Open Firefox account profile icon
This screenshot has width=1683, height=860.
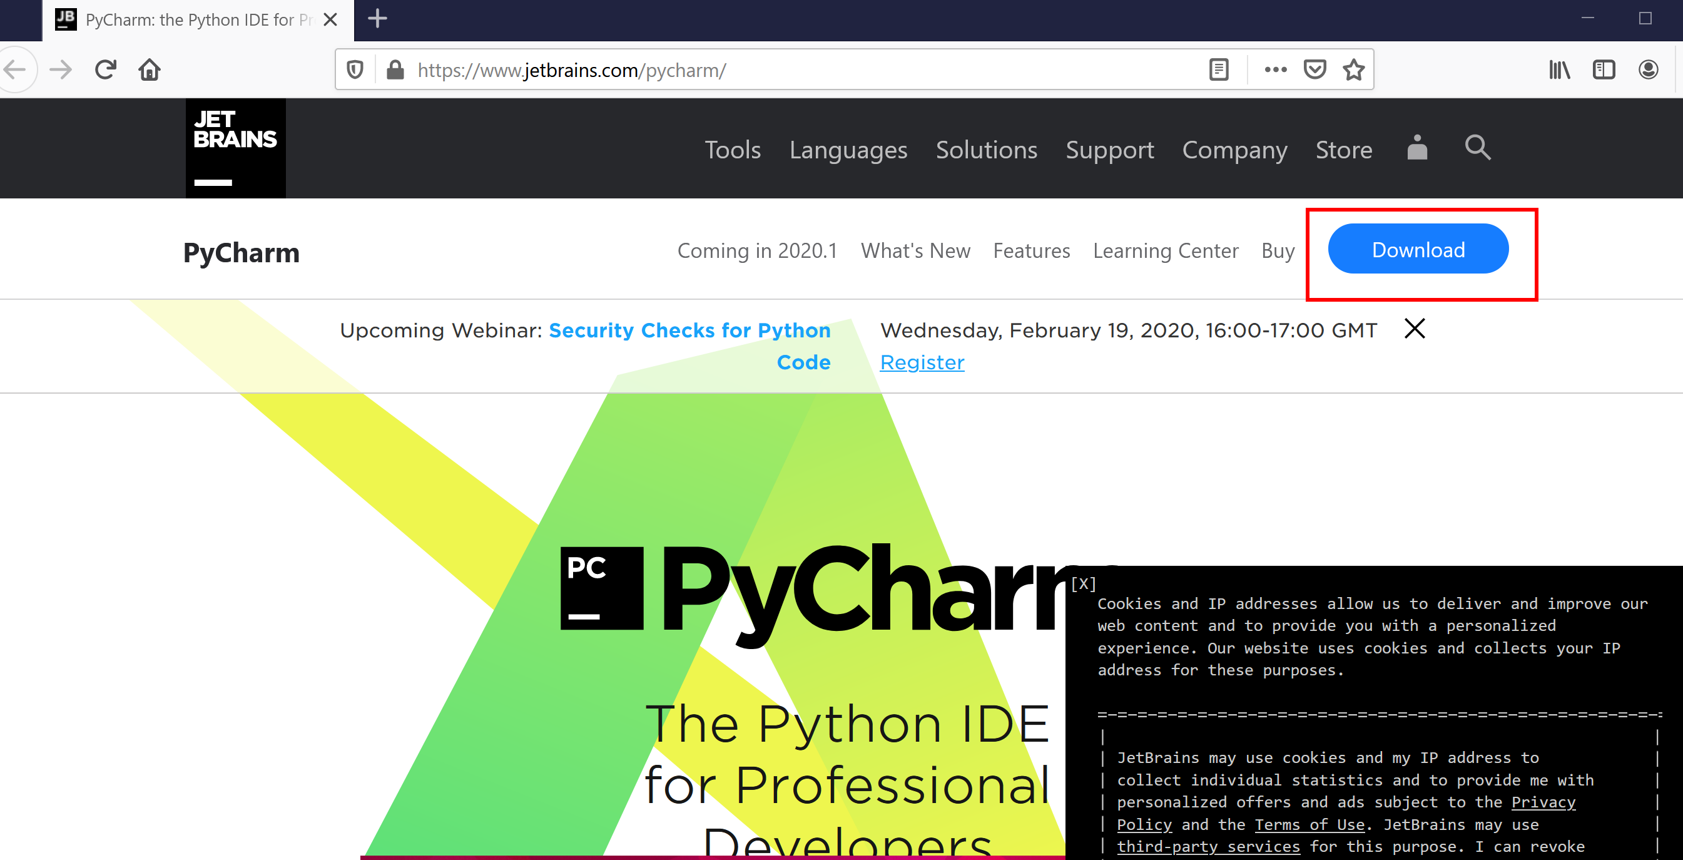point(1648,69)
